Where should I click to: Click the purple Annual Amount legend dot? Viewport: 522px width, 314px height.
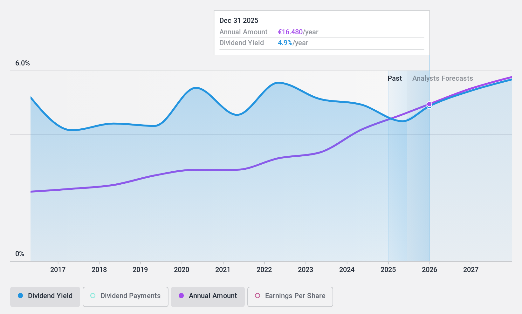(x=181, y=296)
